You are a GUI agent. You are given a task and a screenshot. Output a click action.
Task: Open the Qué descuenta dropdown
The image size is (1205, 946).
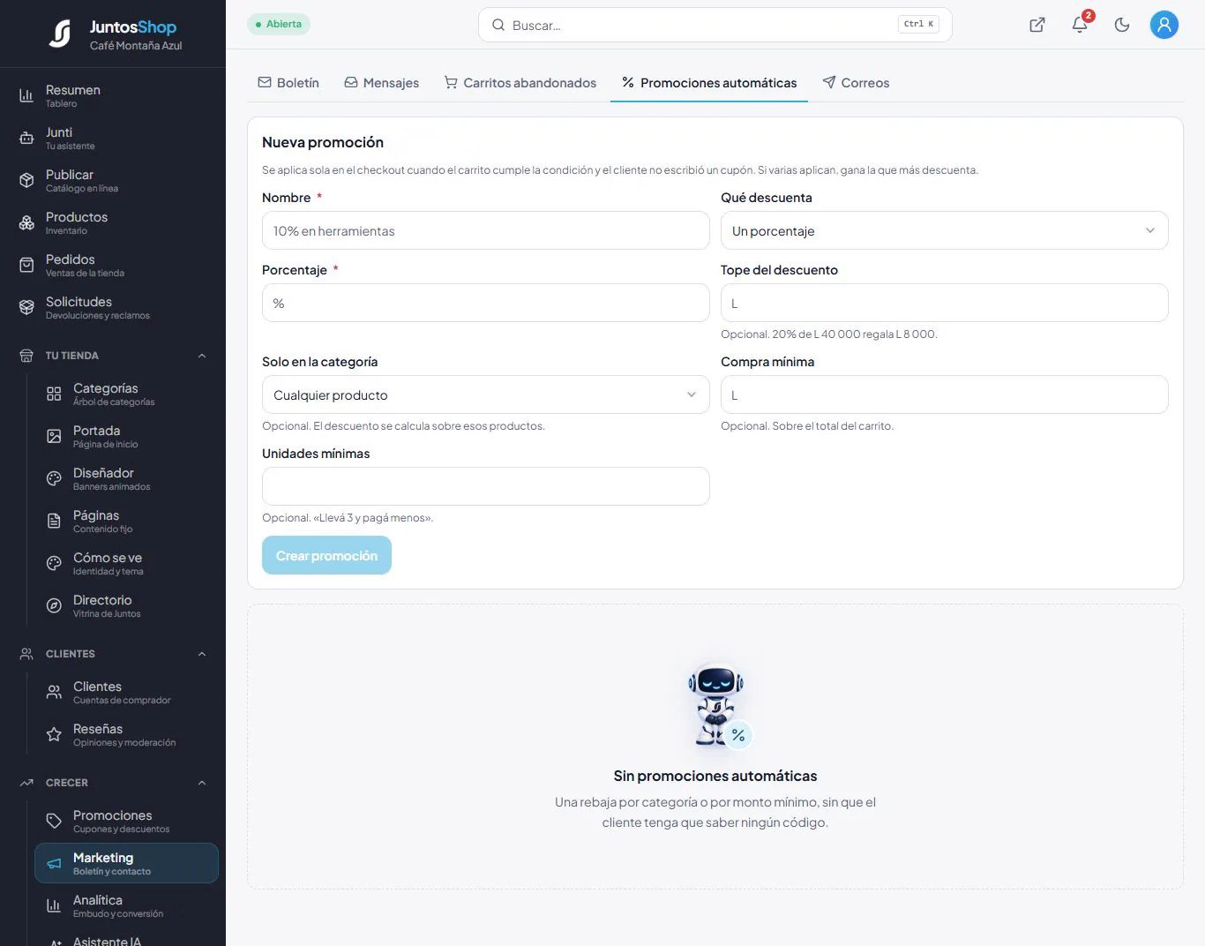coord(944,230)
